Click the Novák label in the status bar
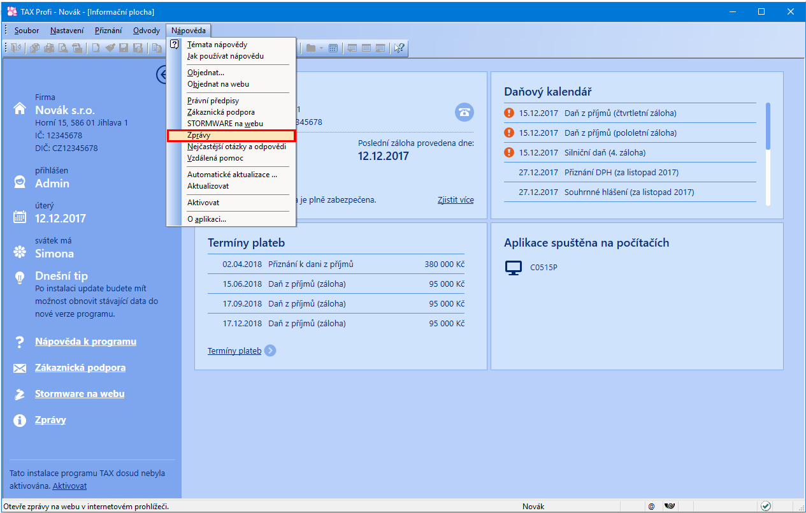 click(533, 507)
